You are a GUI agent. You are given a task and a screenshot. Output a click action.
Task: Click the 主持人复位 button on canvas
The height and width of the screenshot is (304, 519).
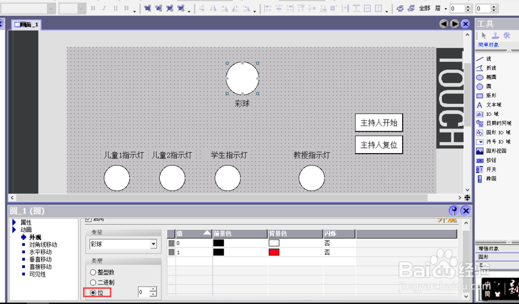click(x=379, y=145)
